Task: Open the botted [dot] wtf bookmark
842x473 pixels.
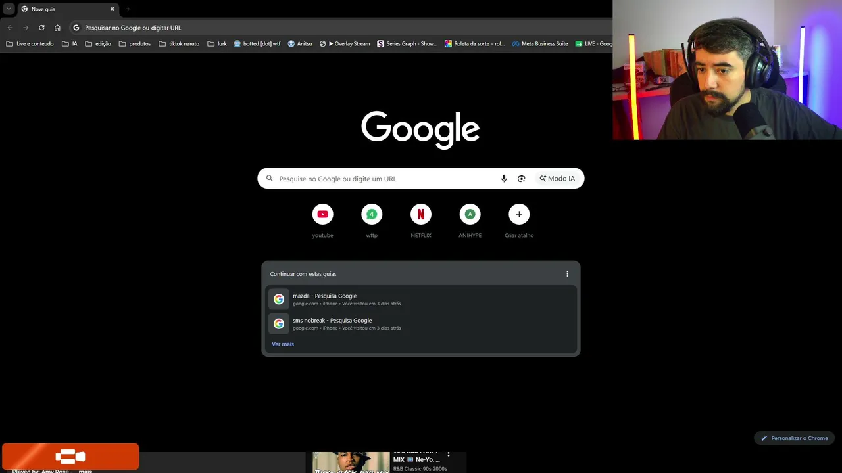Action: pyautogui.click(x=257, y=44)
